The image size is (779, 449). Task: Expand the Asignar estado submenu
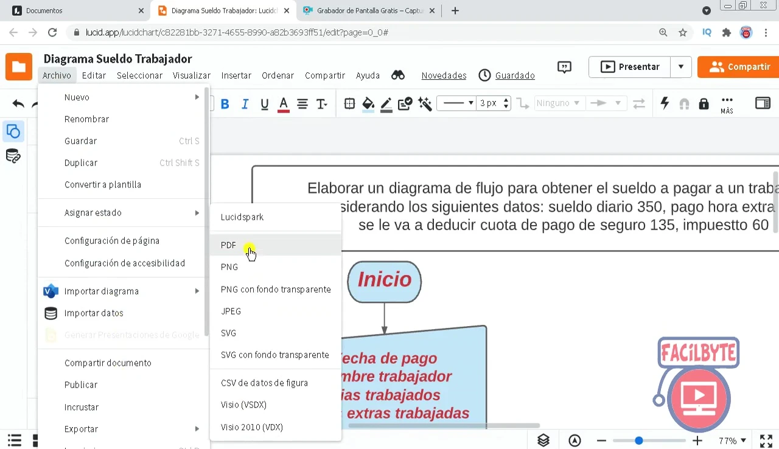[x=122, y=213]
